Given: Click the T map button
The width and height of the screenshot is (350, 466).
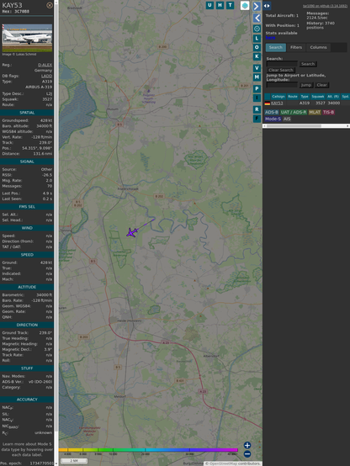Looking at the screenshot, I should (231, 5).
